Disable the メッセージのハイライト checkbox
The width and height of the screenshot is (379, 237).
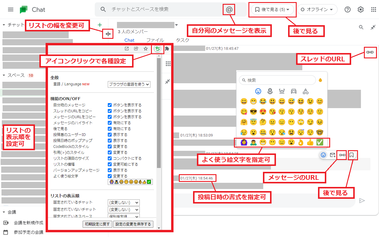tap(110, 123)
